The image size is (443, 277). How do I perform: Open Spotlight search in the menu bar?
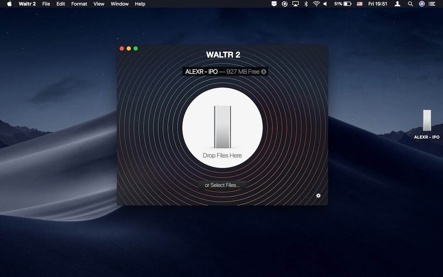coord(410,4)
